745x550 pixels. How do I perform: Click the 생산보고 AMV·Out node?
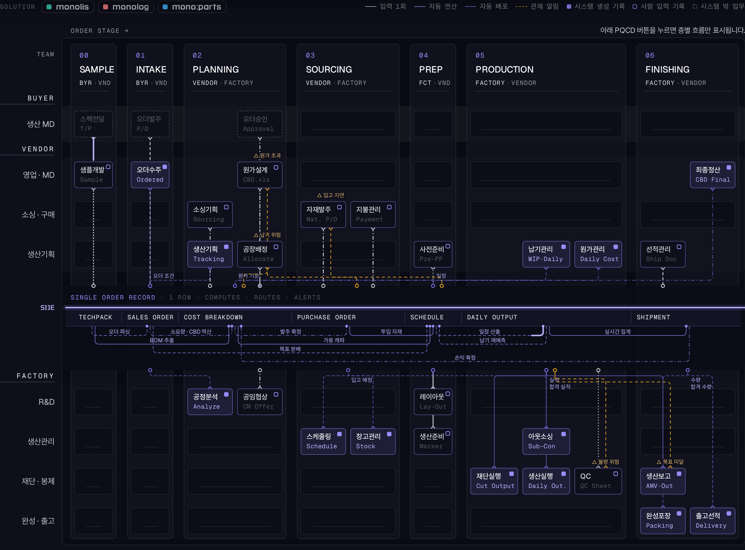(x=663, y=481)
